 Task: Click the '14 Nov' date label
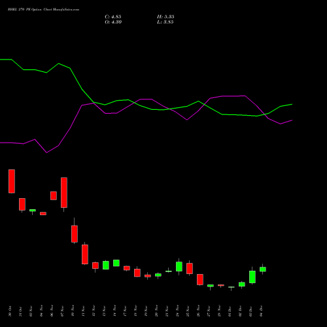point(114,311)
